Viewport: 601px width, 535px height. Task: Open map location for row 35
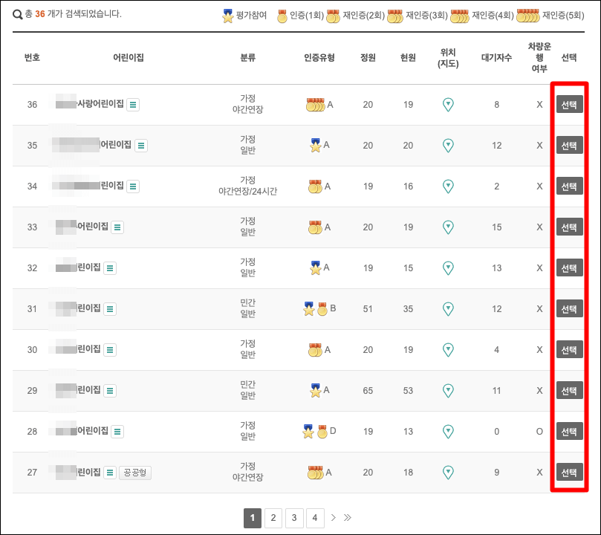point(448,145)
